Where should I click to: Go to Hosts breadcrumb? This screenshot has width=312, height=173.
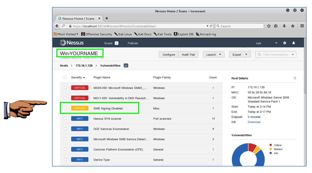coord(64,65)
